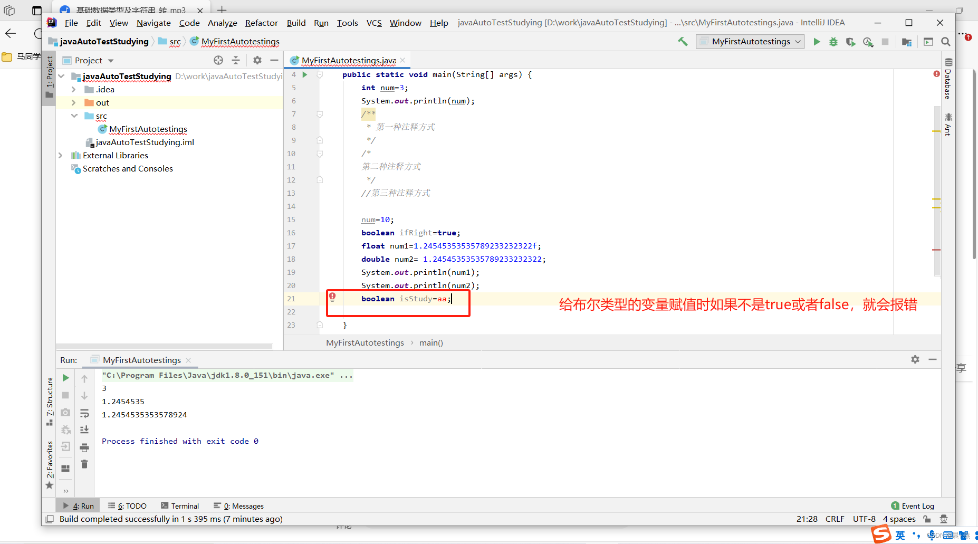Collapse the src folder
The width and height of the screenshot is (978, 544).
[x=74, y=116]
